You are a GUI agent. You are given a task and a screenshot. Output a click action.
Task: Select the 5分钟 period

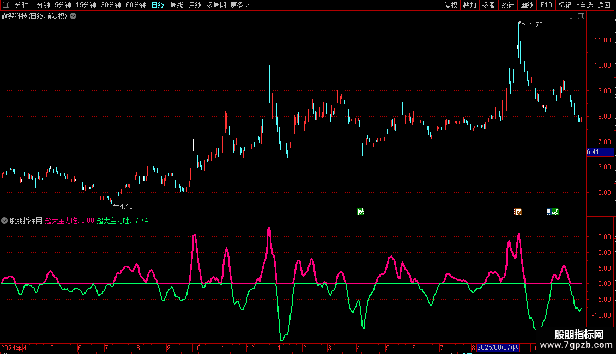click(63, 5)
